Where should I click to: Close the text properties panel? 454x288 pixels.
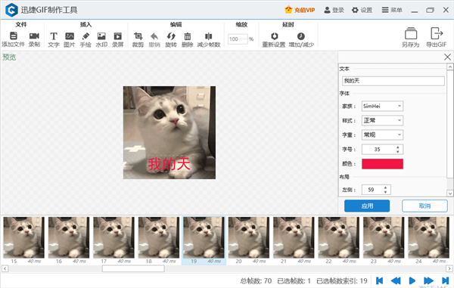click(x=447, y=57)
